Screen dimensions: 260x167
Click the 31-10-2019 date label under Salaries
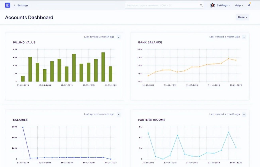click(89, 163)
